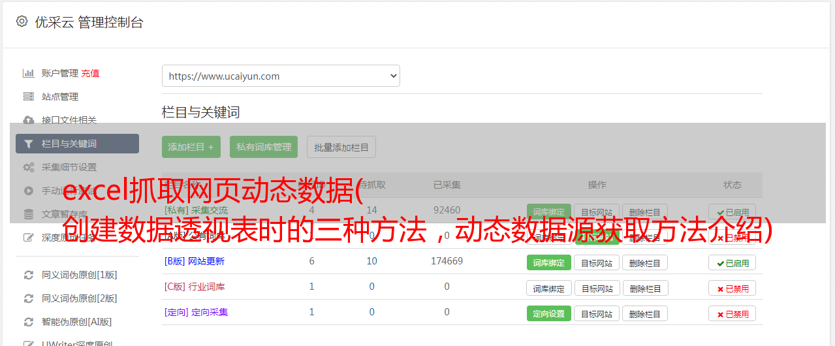
Task: Click the pending value 14 in 采集交流 row
Action: click(x=371, y=210)
